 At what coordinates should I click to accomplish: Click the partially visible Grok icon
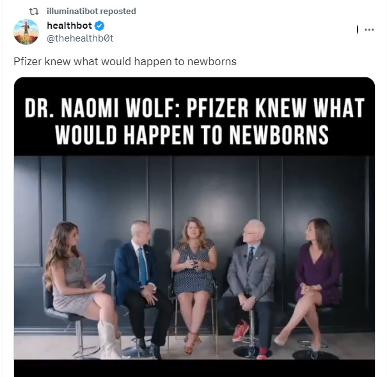click(x=358, y=29)
